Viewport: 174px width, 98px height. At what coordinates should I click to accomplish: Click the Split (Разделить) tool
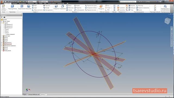(x=78, y=8)
